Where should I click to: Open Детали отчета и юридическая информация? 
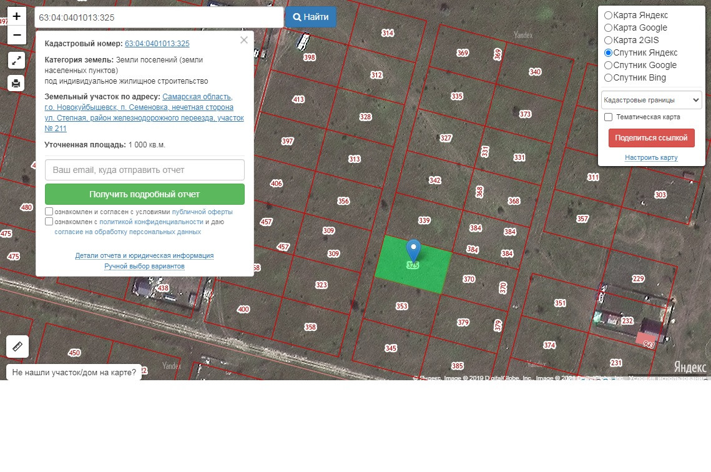144,256
